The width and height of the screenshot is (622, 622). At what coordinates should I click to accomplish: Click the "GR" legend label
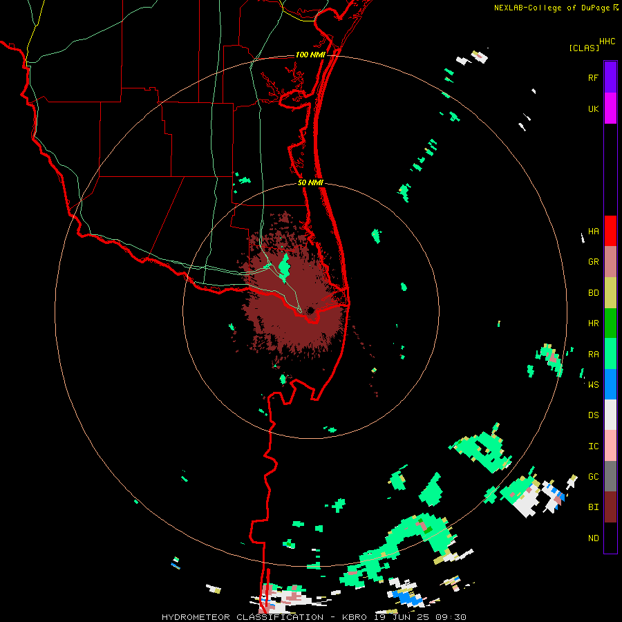[x=593, y=262]
